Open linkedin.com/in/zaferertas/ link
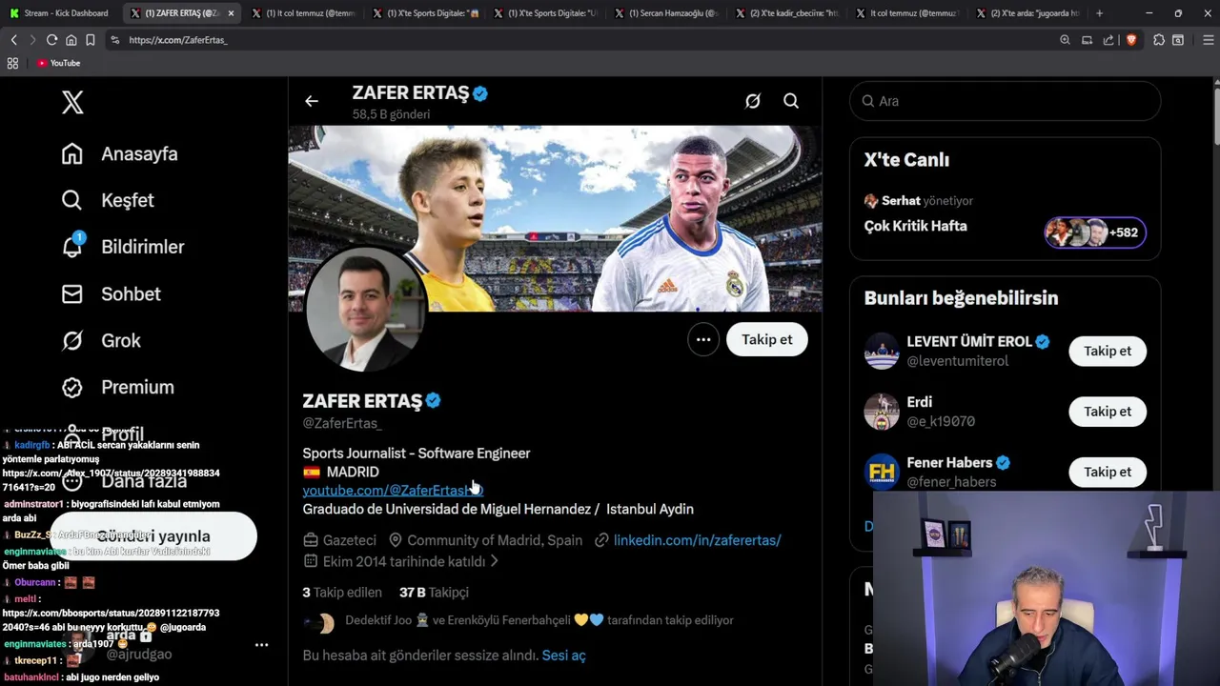Viewport: 1220px width, 686px height. click(697, 539)
